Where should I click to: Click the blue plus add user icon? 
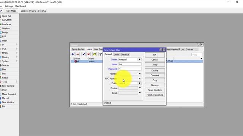point(73,54)
